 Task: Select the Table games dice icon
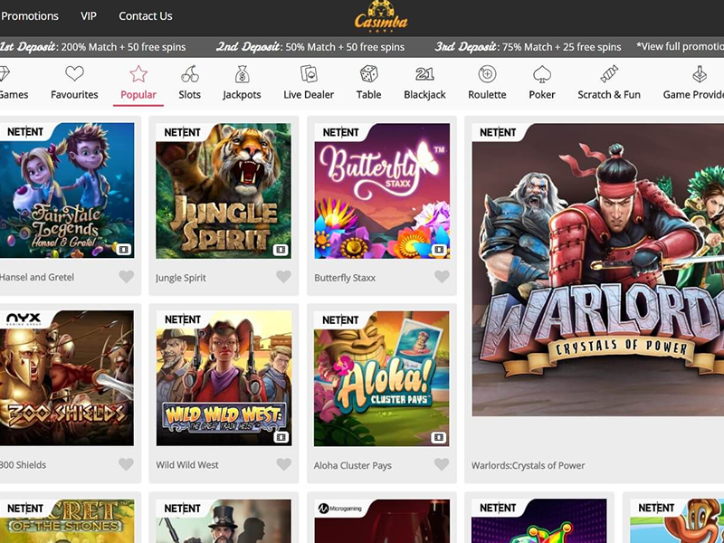[368, 74]
